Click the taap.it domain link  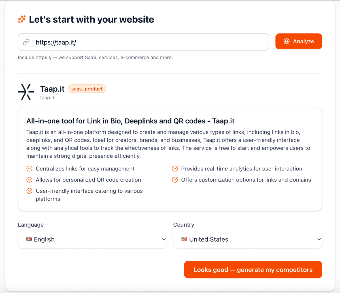47,97
